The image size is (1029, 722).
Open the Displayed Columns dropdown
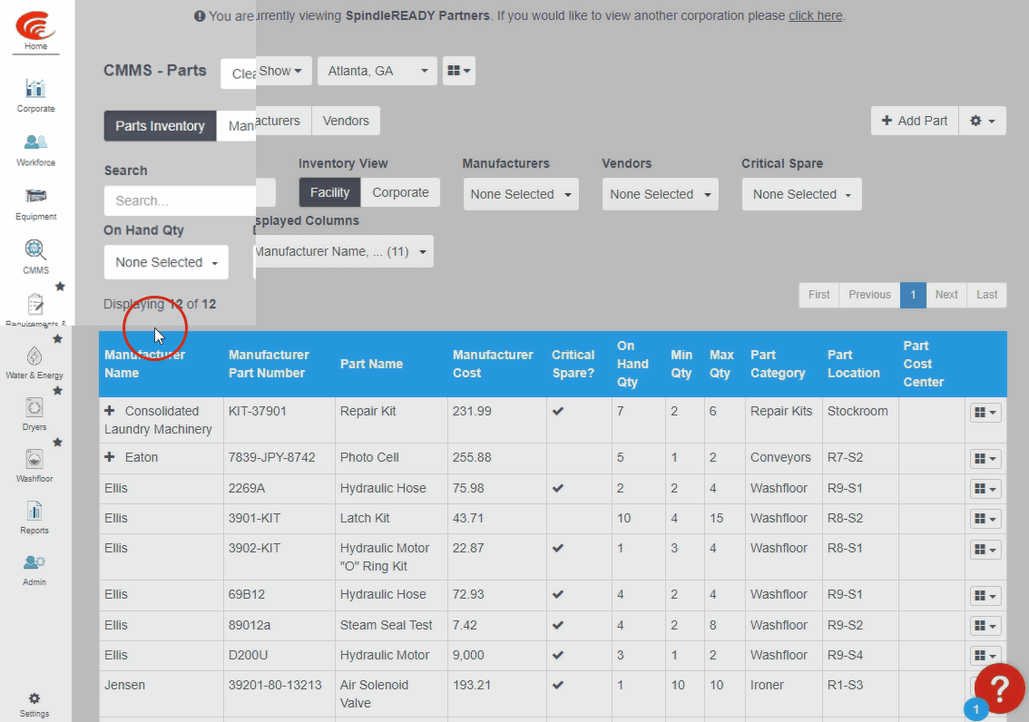click(343, 251)
